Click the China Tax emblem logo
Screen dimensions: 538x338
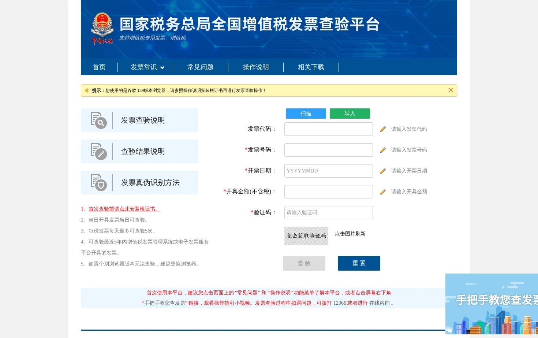coord(102,29)
